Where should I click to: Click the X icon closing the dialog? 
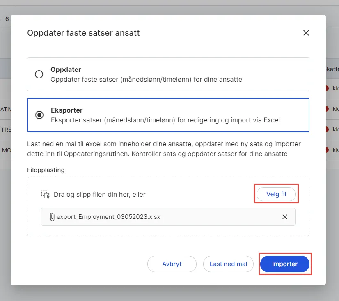click(306, 33)
